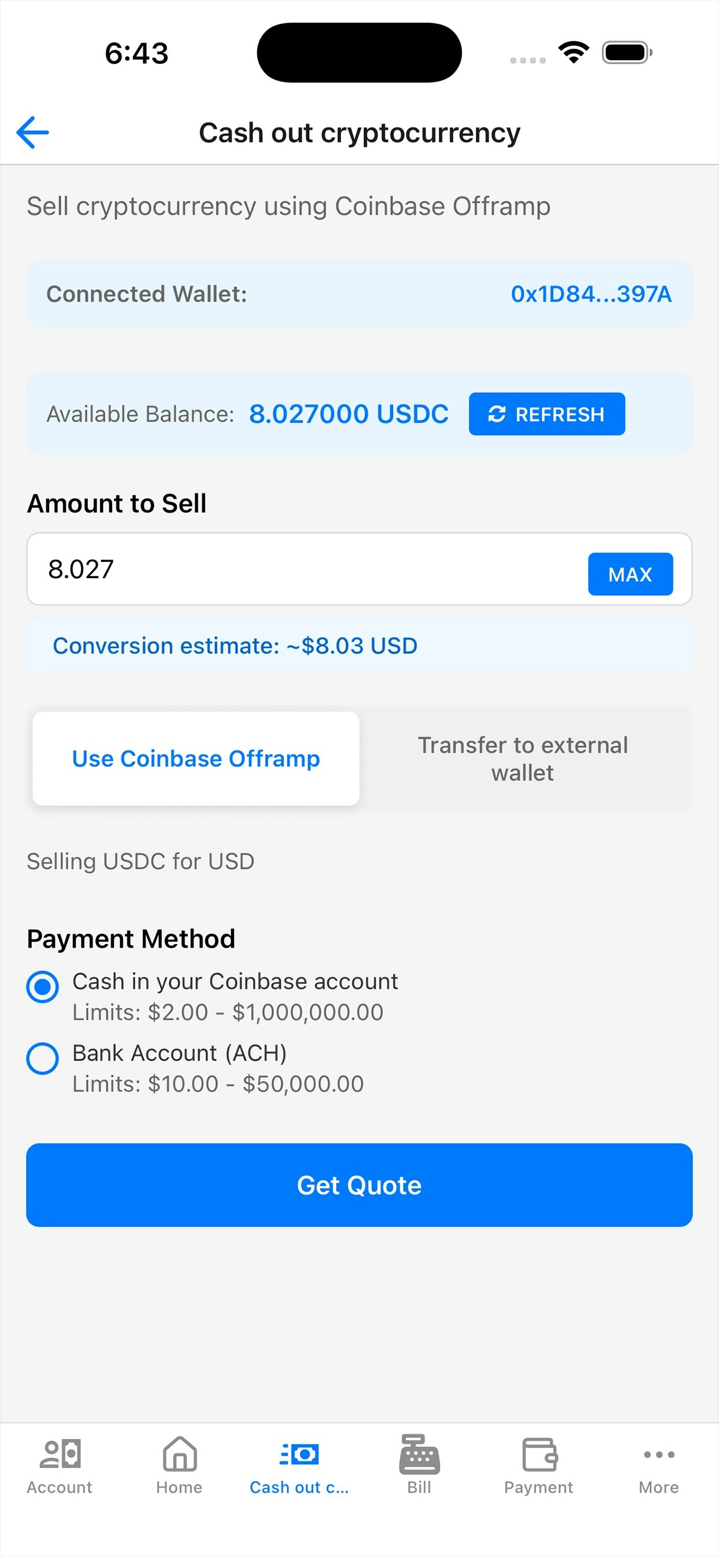
Task: Open the Bill section from bottom bar
Action: point(419,1475)
